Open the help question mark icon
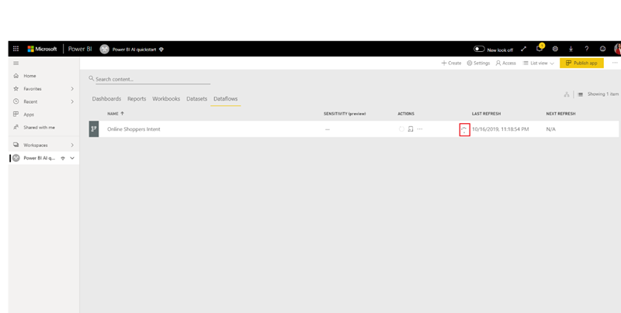Image resolution: width=621 pixels, height=313 pixels. [586, 49]
